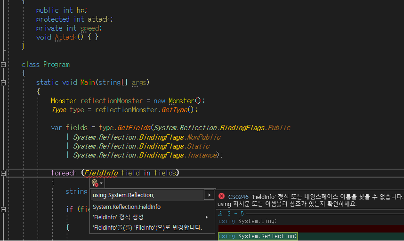Click the Program class name
The height and width of the screenshot is (241, 404).
pos(57,65)
